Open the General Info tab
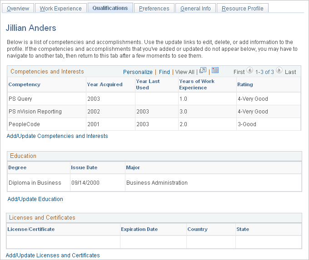 [195, 9]
